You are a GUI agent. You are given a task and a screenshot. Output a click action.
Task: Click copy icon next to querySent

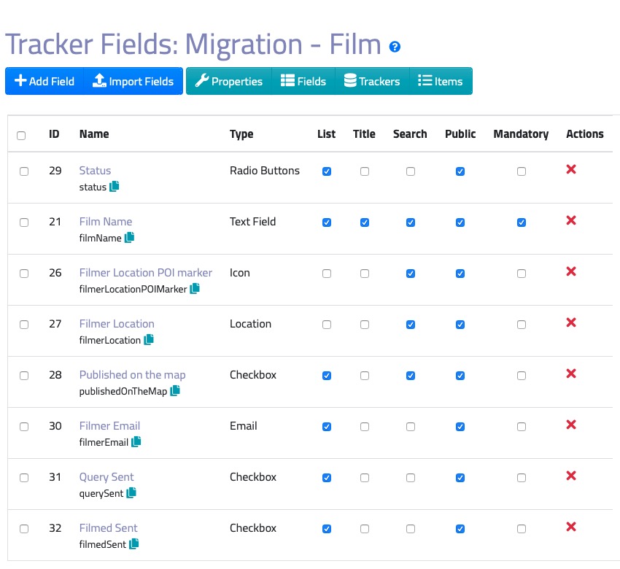[131, 493]
